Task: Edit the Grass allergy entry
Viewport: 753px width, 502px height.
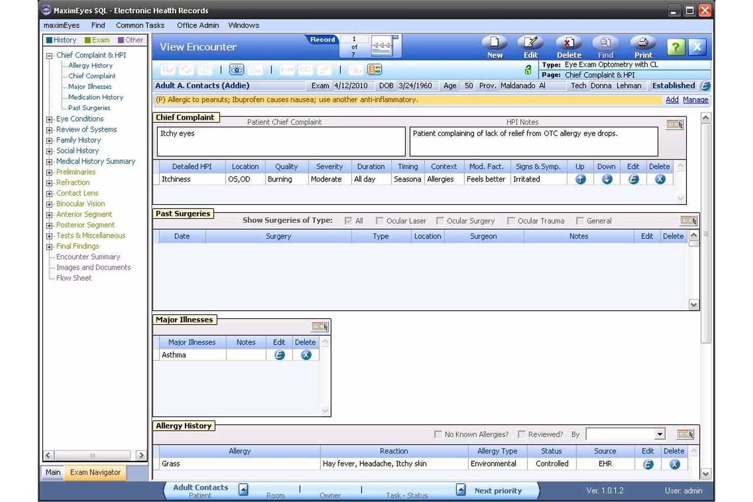Action: pyautogui.click(x=648, y=464)
